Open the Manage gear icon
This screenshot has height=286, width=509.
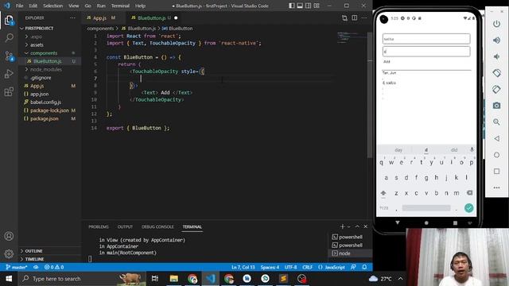click(x=9, y=253)
